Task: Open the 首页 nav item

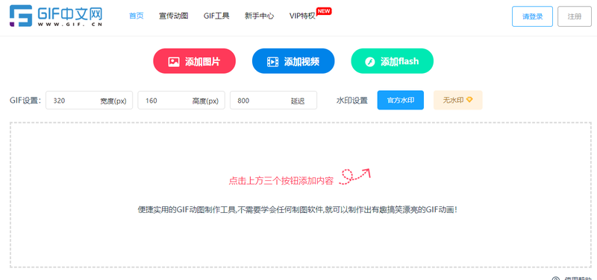Action: 137,16
